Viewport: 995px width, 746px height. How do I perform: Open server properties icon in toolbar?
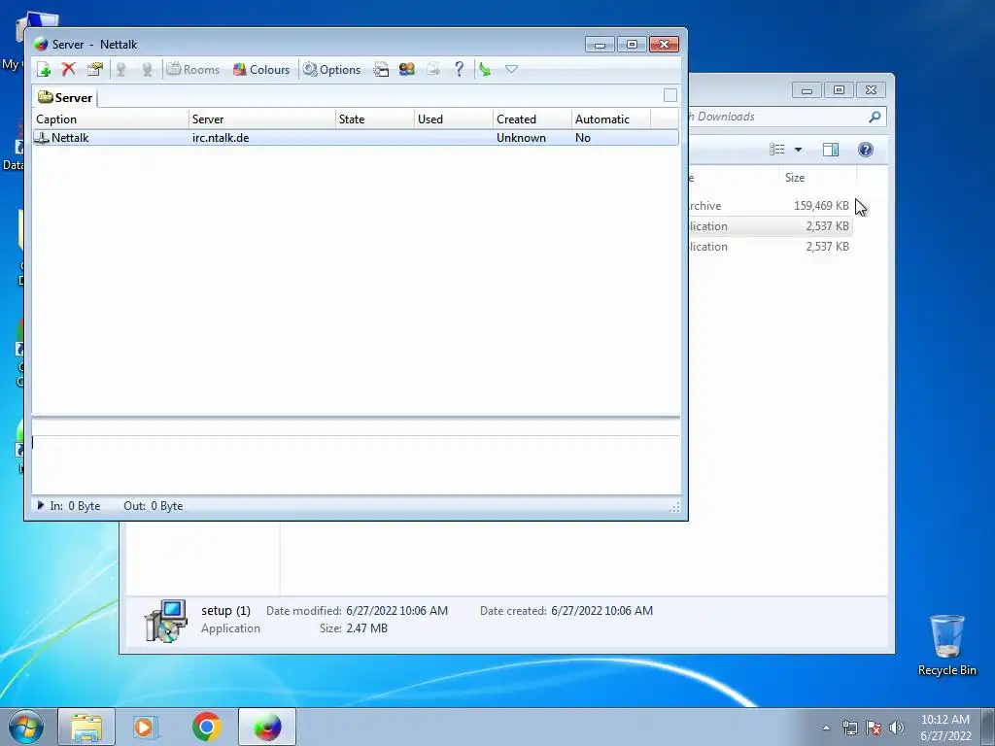(94, 70)
